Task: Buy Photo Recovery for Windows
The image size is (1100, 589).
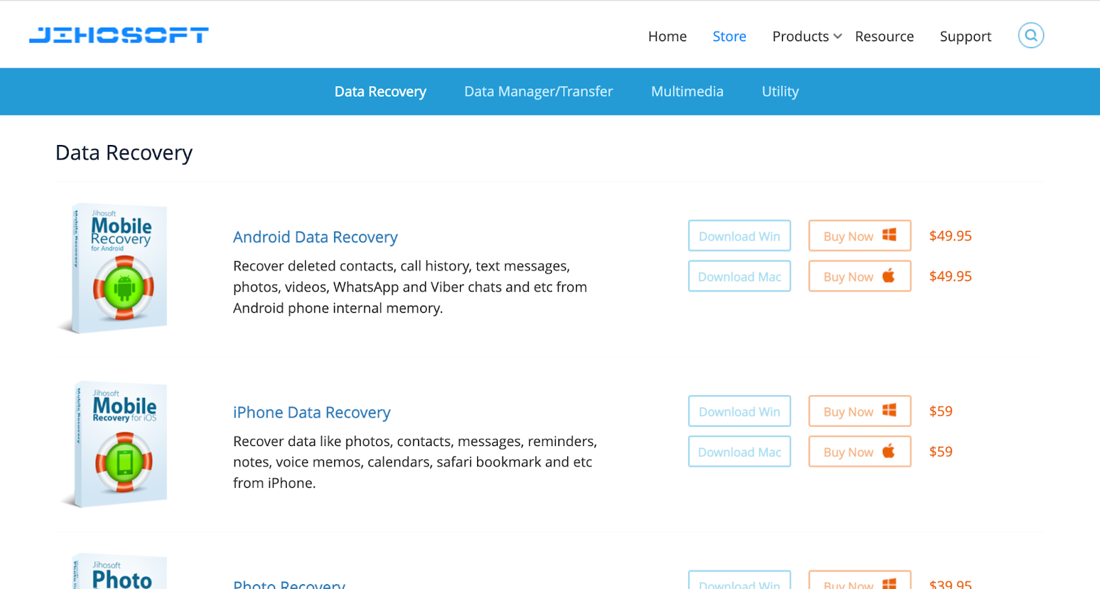Action: 860,580
